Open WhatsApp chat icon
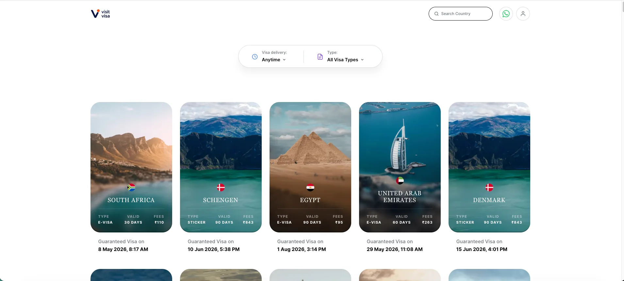Screen dimensions: 624x281 (x=506, y=14)
